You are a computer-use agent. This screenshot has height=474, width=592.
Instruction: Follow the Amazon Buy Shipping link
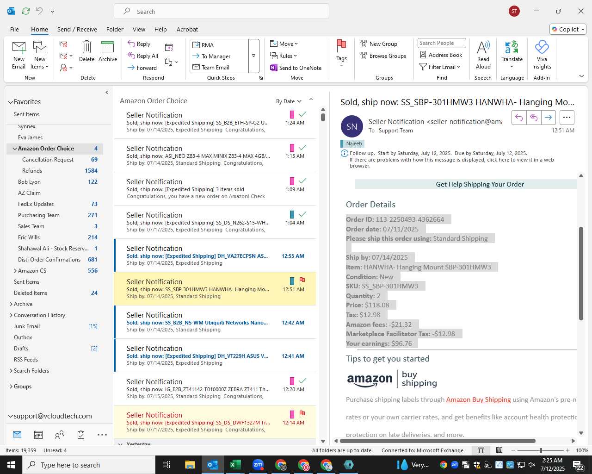tap(478, 399)
